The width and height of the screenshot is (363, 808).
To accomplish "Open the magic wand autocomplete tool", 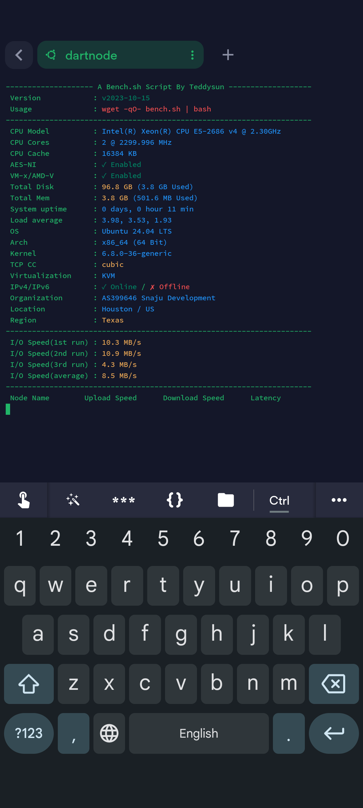I will pyautogui.click(x=73, y=500).
